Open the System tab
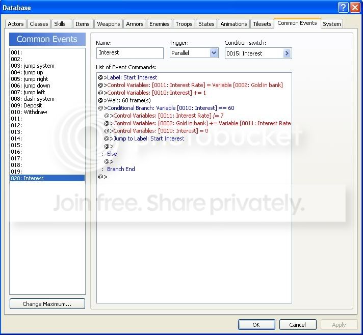This screenshot has width=363, height=335. 332,24
